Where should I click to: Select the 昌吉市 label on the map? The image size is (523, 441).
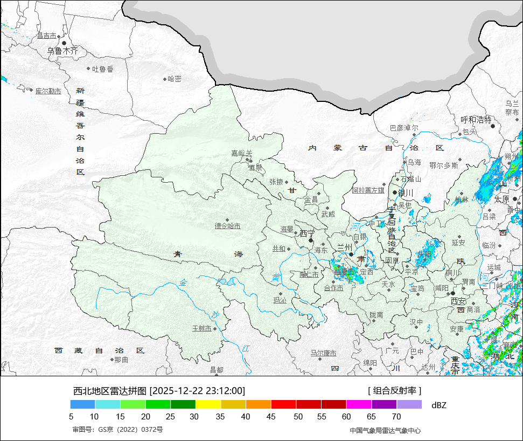tap(47, 36)
